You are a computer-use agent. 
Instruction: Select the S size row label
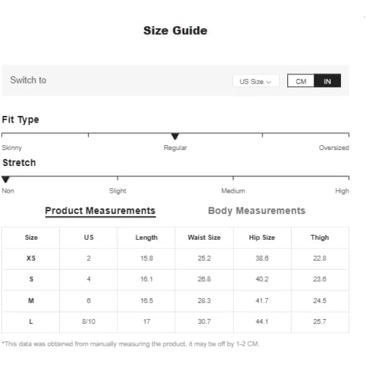(31, 279)
